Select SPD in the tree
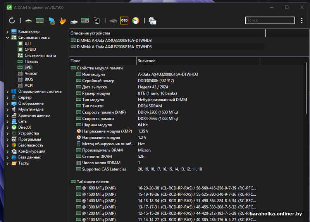Viewport: 310px width, 222px height. 28,67
